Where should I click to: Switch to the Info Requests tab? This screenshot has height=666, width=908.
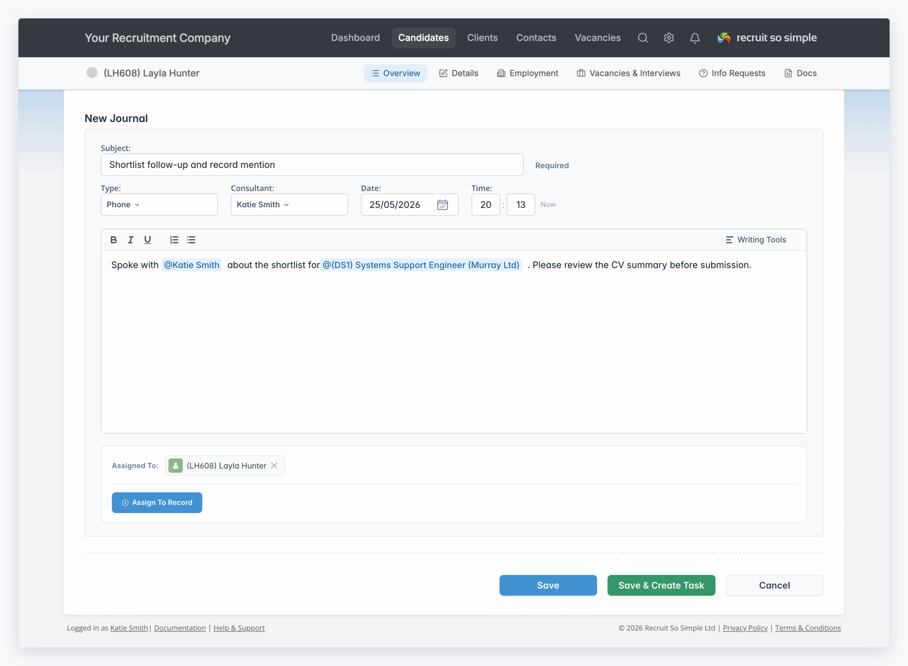tap(732, 73)
